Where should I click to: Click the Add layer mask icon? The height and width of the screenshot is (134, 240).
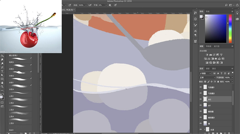213,133
